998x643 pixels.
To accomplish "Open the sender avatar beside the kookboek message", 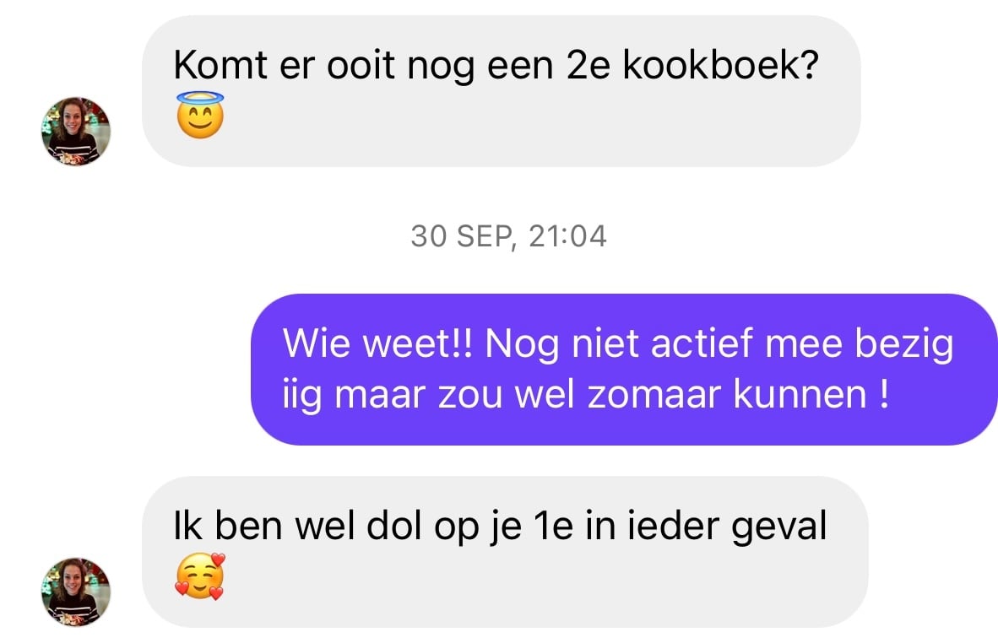I will (x=76, y=132).
